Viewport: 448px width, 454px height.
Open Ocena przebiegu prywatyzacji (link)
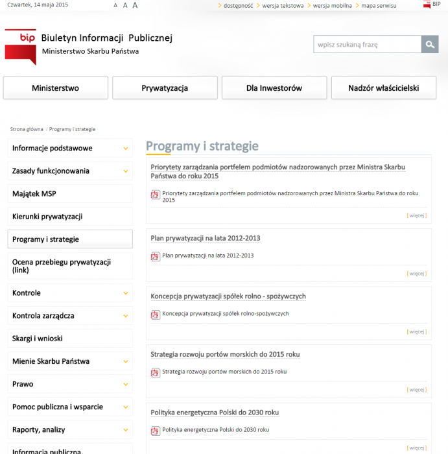pyautogui.click(x=70, y=266)
